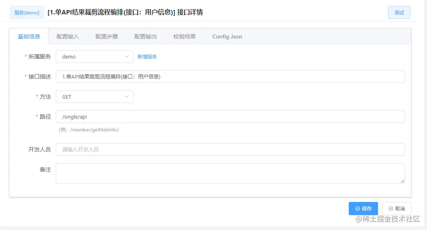
Task: View the Config Json tab
Action: [227, 36]
